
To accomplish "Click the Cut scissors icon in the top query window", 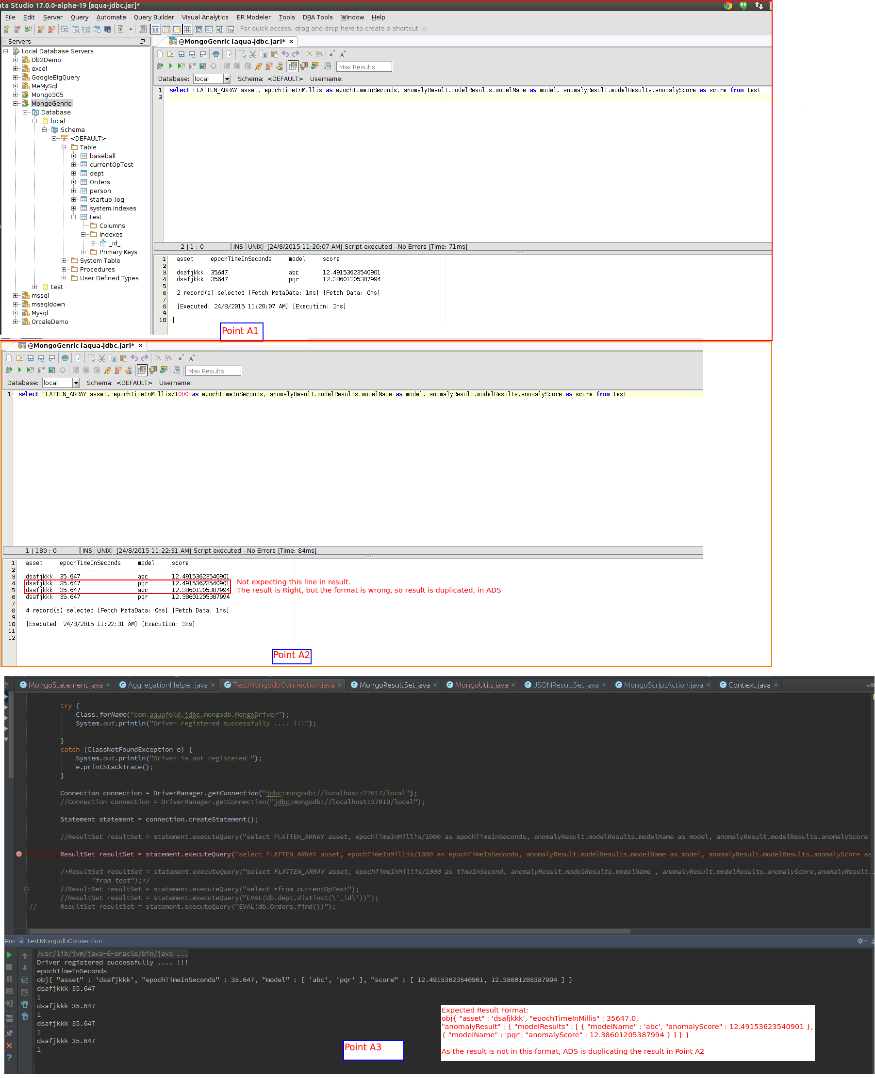I will click(253, 54).
